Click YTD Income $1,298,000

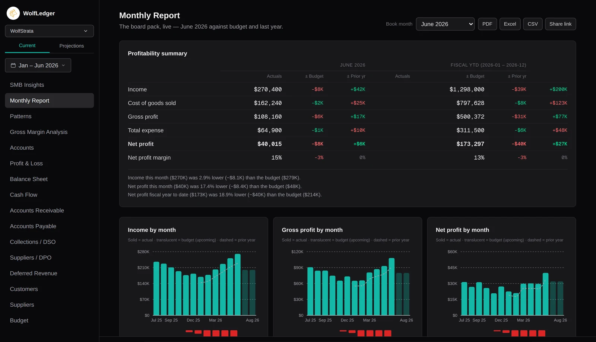coord(467,89)
